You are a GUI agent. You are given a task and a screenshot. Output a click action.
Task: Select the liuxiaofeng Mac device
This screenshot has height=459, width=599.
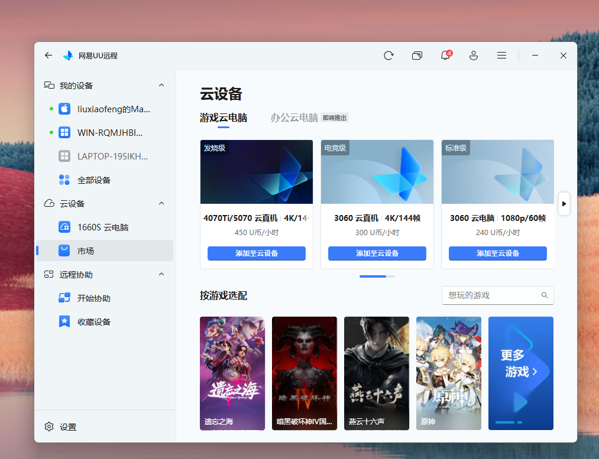105,109
